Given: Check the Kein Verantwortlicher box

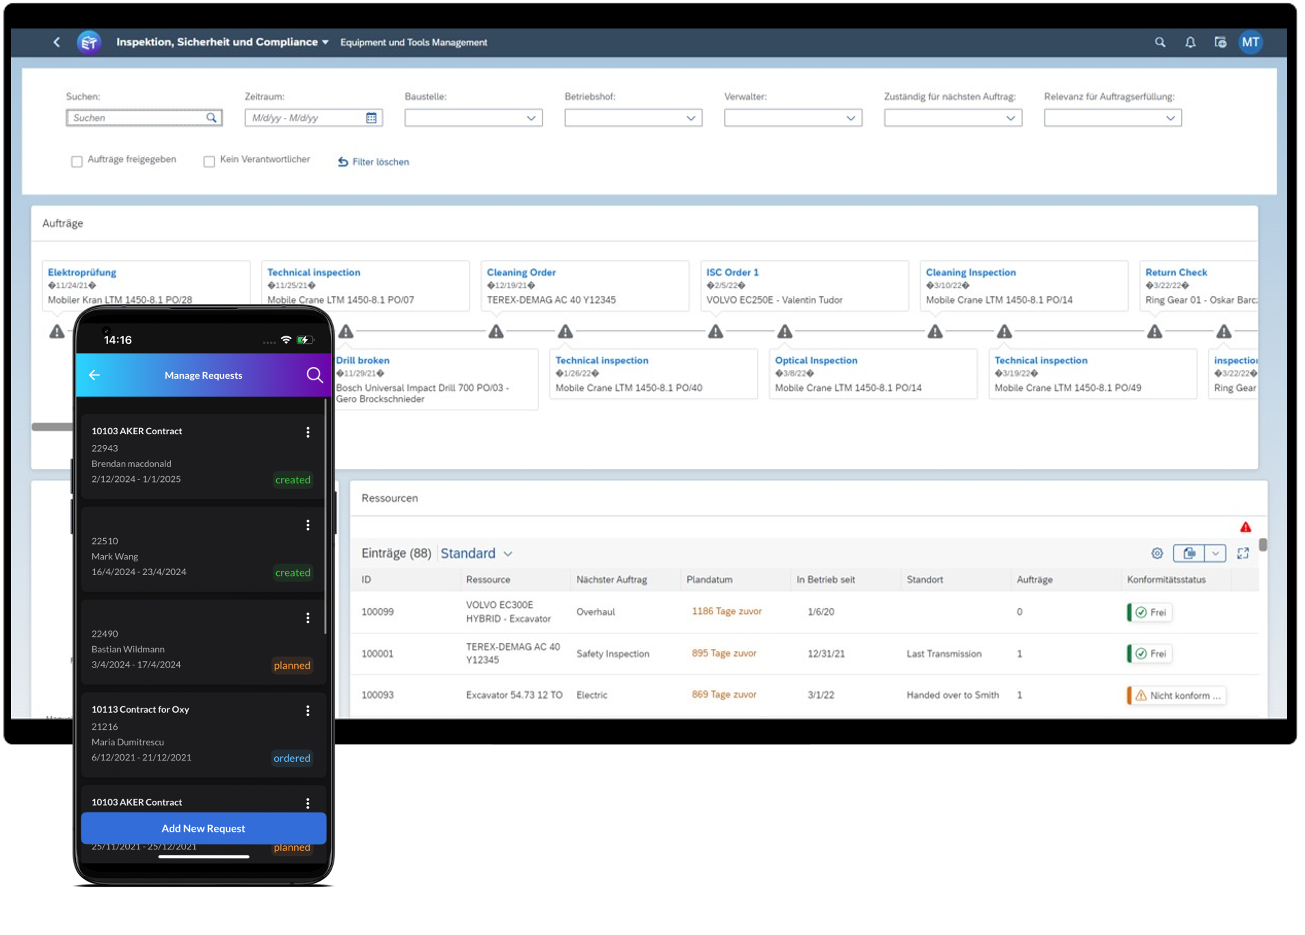Looking at the screenshot, I should click(209, 162).
